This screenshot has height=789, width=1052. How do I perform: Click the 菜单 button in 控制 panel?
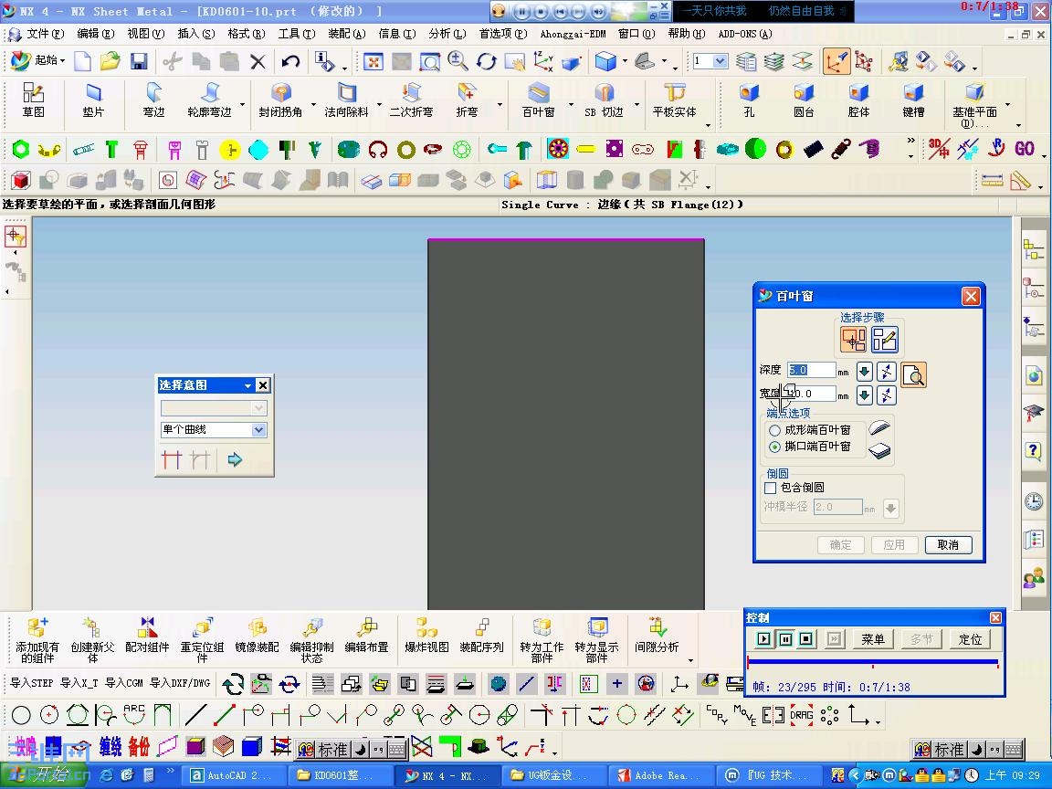click(872, 639)
